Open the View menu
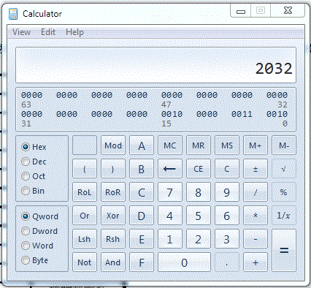 [21, 32]
